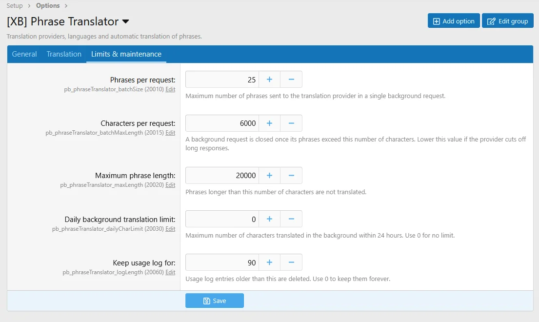Select the Limits & maintenance tab

pyautogui.click(x=126, y=54)
